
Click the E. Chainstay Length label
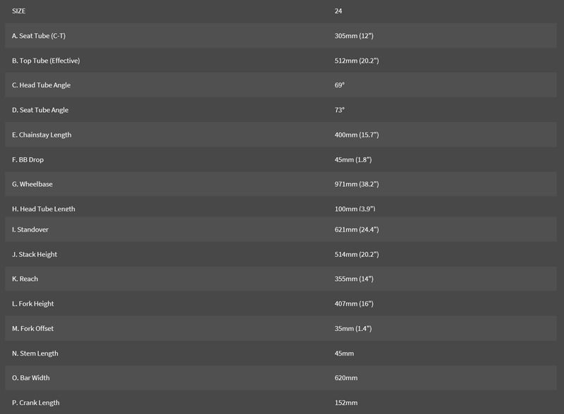point(42,134)
